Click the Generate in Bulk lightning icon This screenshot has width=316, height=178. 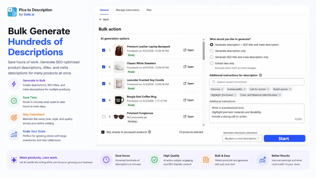coord(14,84)
